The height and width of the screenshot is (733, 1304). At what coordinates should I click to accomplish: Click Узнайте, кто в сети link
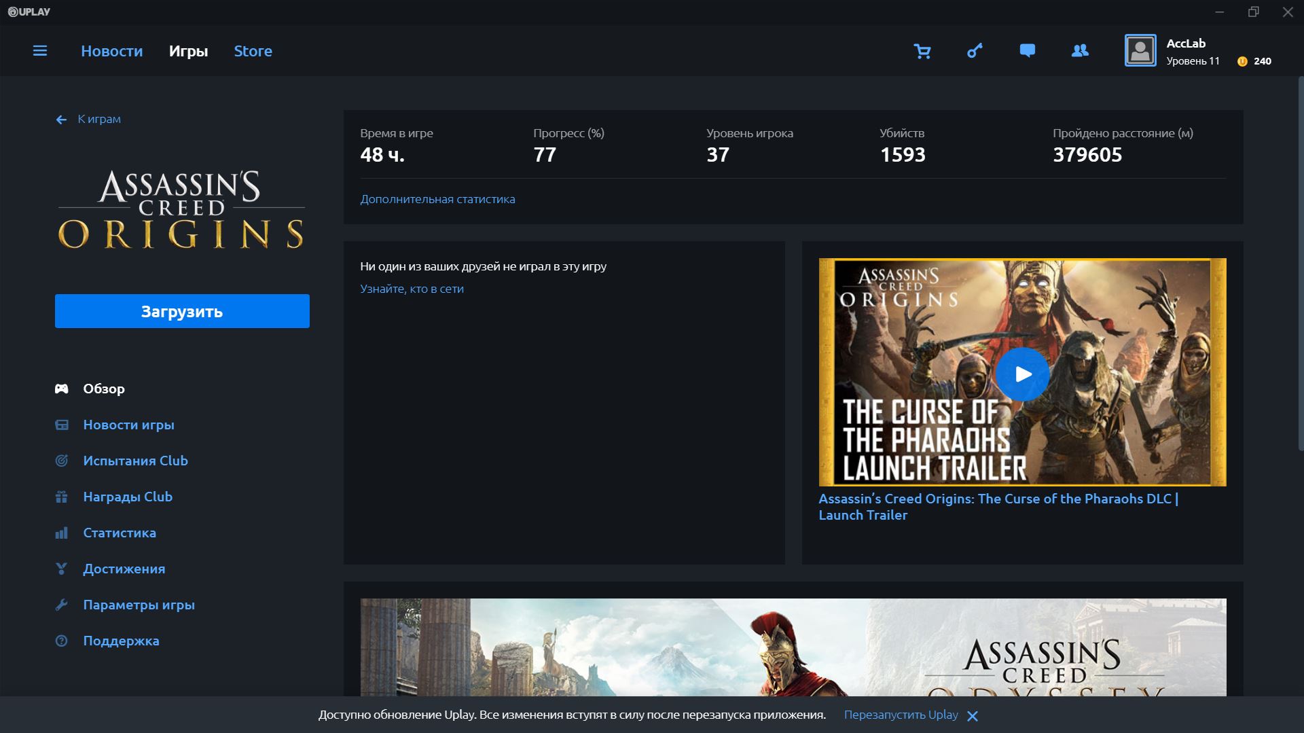pyautogui.click(x=412, y=289)
